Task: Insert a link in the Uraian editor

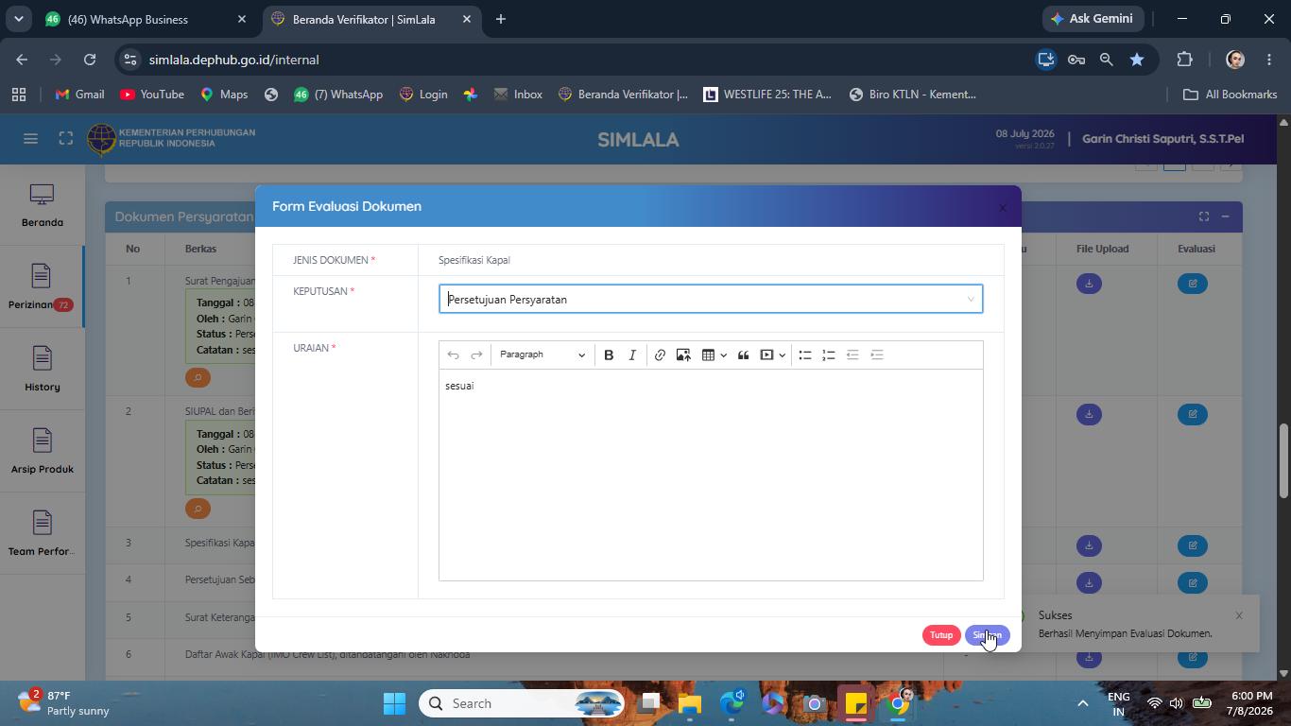Action: [660, 354]
